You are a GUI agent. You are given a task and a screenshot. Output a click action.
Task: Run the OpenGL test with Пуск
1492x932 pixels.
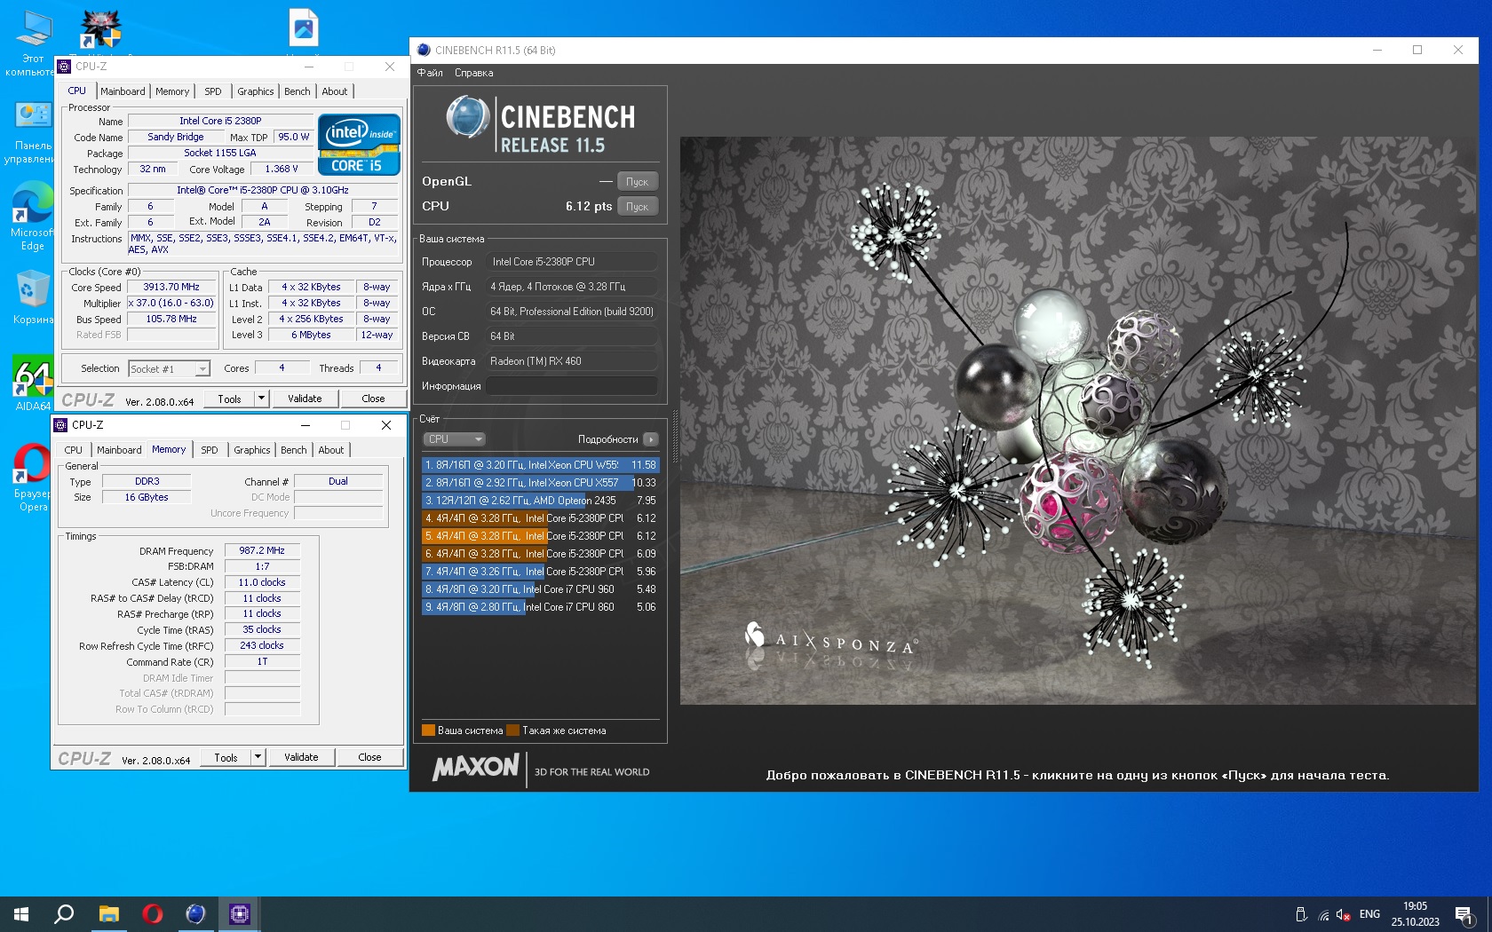point(638,182)
